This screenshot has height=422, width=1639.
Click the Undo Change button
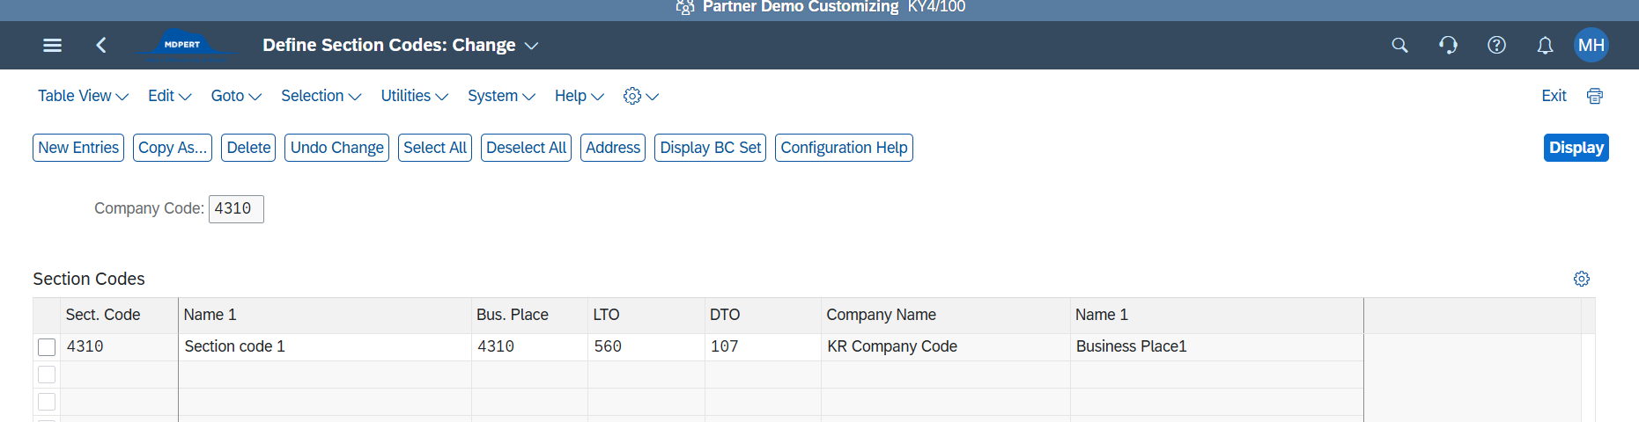click(x=337, y=148)
